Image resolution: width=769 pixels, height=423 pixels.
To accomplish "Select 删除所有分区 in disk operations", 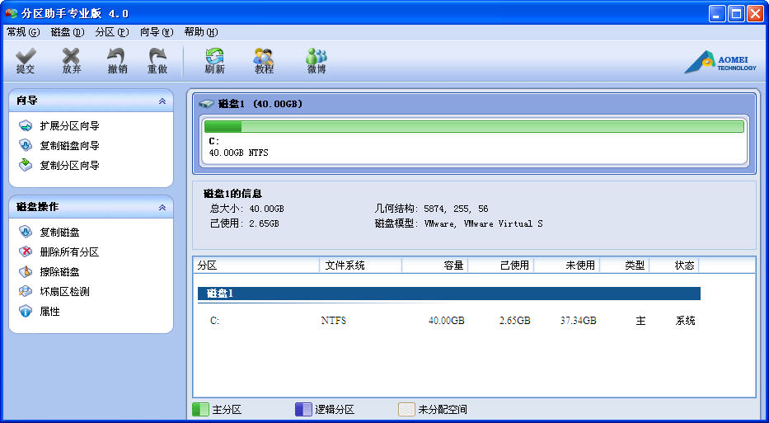I will click(69, 252).
